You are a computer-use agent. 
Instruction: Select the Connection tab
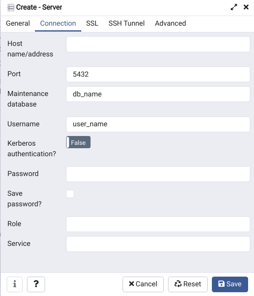(58, 24)
